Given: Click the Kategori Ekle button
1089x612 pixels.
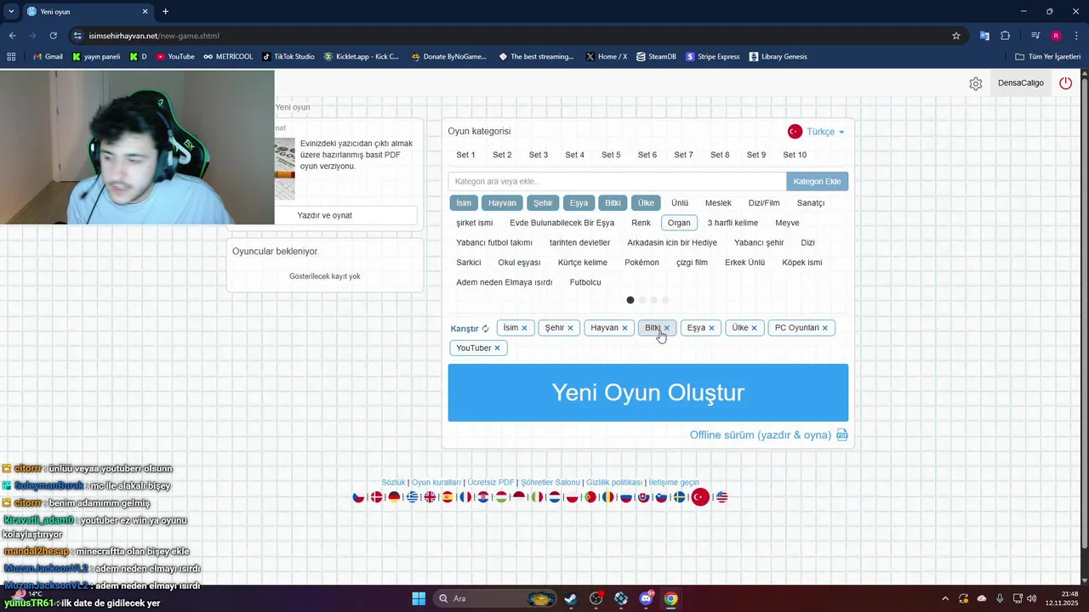Looking at the screenshot, I should [x=817, y=181].
